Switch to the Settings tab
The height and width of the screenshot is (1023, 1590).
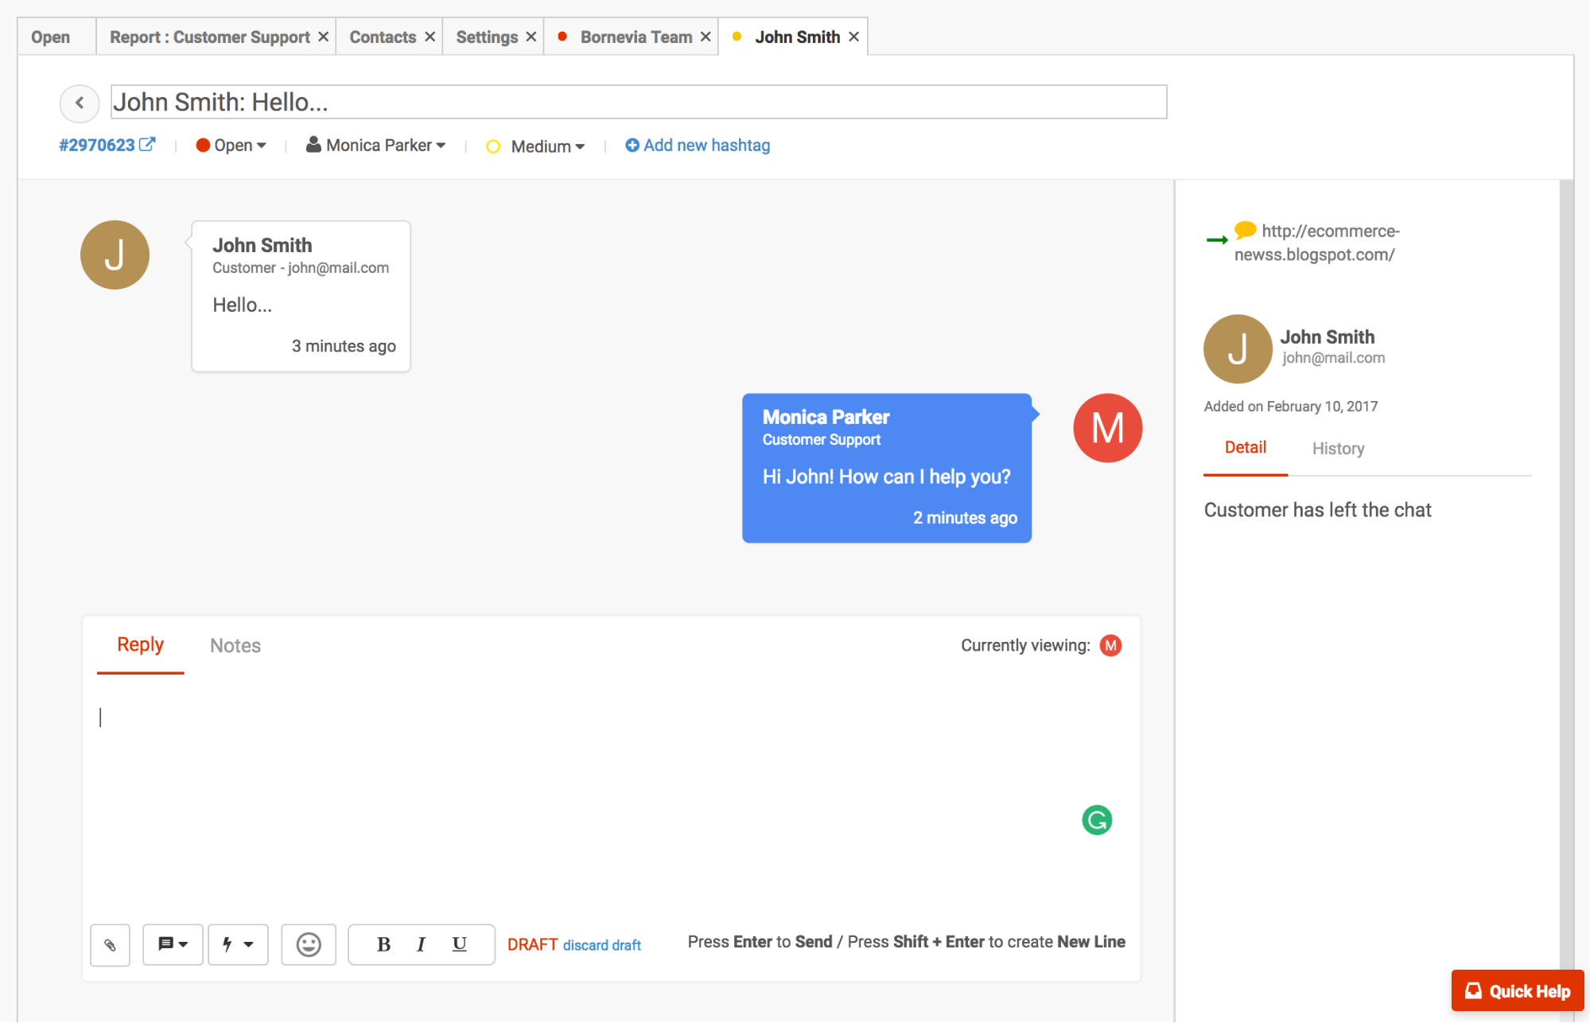[x=487, y=37]
